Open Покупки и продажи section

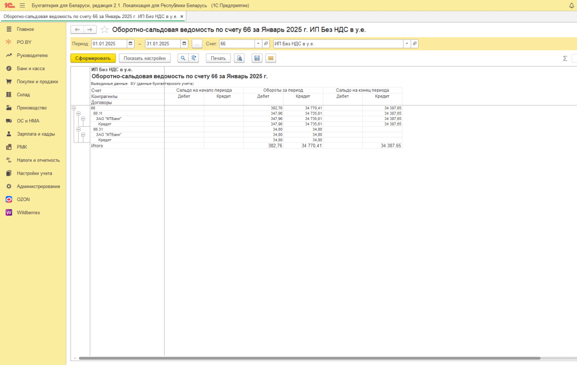pyautogui.click(x=37, y=82)
